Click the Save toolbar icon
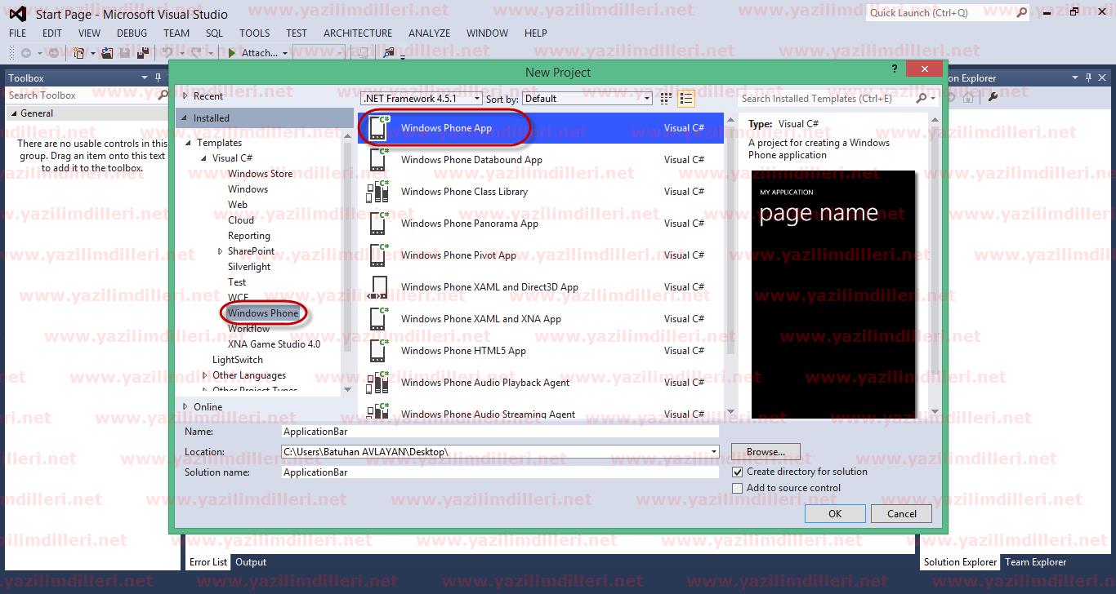The width and height of the screenshot is (1116, 594). pos(125,53)
